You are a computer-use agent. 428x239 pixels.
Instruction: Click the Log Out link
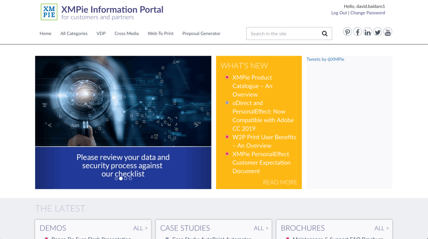(339, 13)
